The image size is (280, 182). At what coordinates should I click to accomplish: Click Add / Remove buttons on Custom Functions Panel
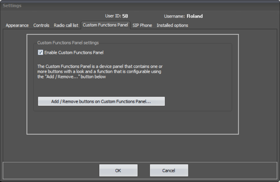(101, 101)
